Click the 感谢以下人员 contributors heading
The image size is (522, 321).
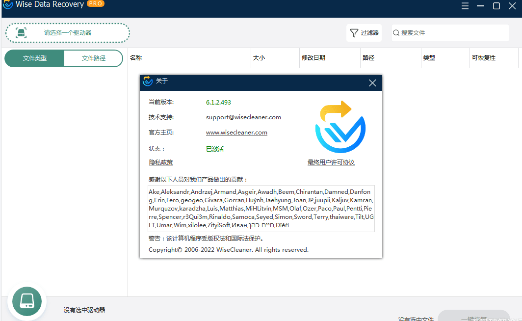click(198, 180)
